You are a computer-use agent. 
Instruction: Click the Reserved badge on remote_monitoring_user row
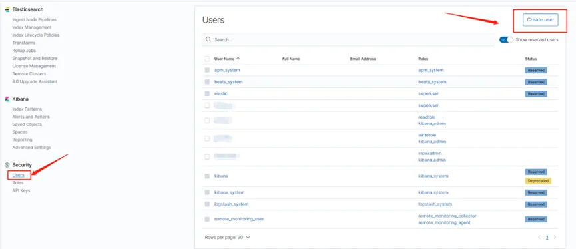(536, 219)
